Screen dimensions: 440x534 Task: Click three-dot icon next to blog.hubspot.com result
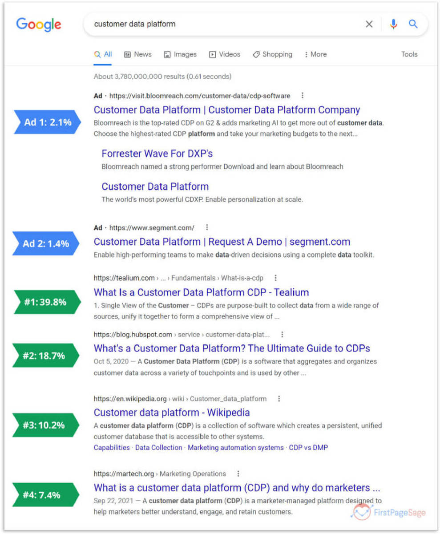click(282, 335)
